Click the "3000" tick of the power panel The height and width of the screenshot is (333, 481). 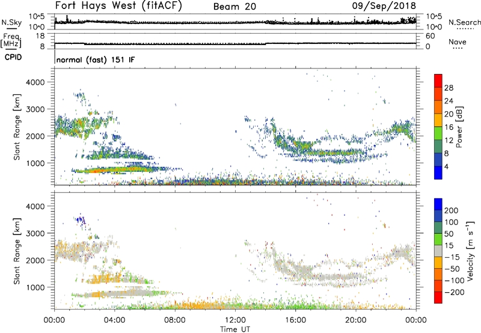pos(35,109)
